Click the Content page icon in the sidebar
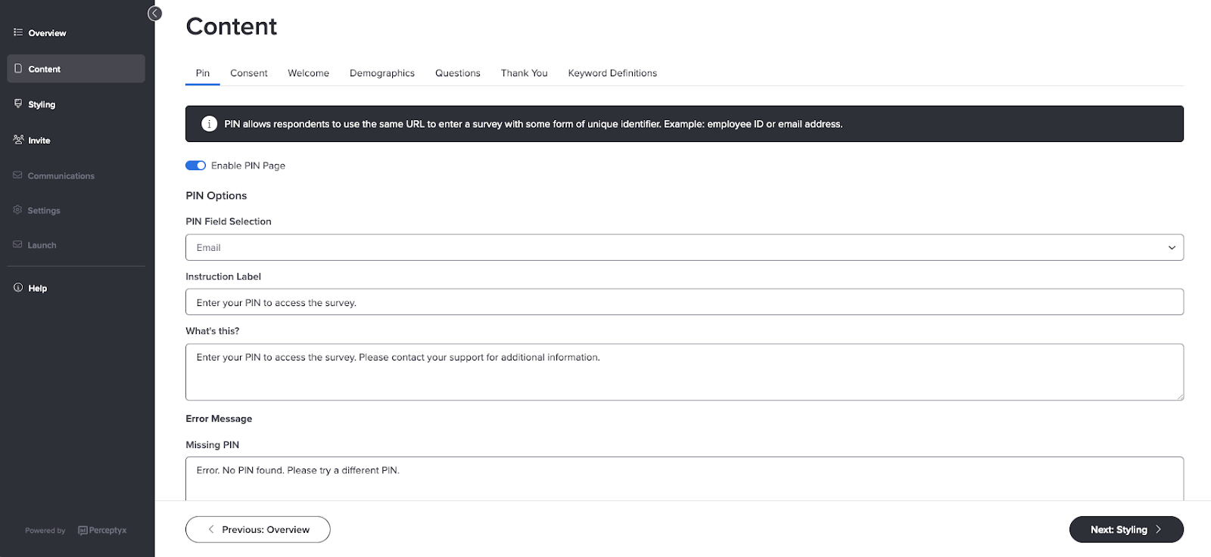 (18, 68)
